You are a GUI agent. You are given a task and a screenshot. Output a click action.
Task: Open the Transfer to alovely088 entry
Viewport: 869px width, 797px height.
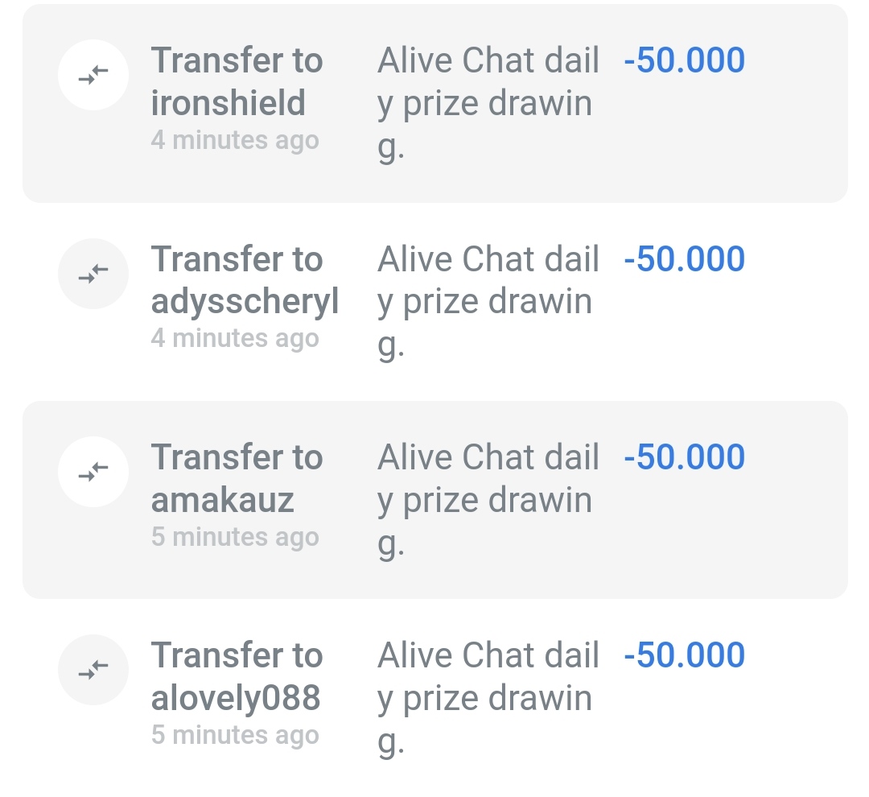[x=435, y=698]
